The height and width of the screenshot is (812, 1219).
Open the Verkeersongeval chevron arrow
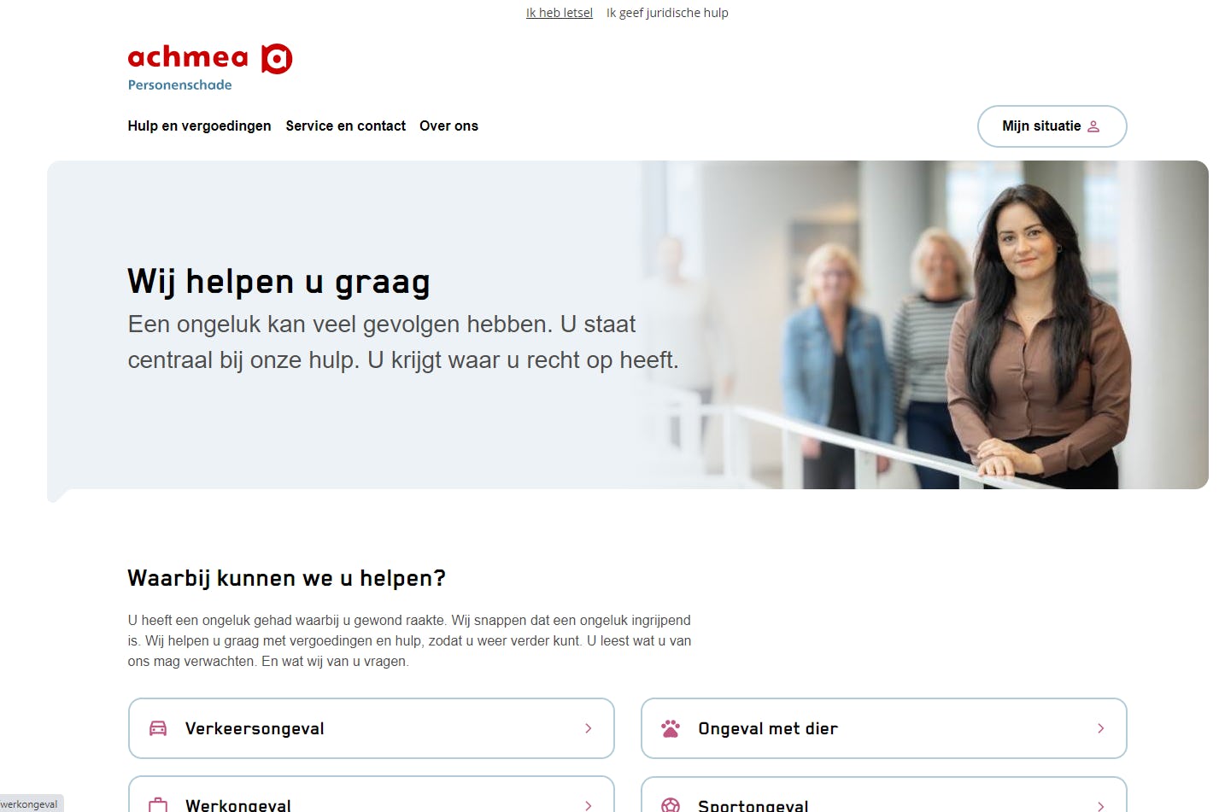(588, 728)
